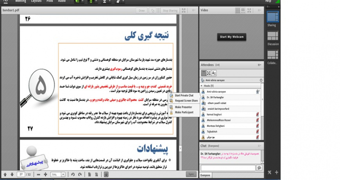Image resolution: width=340 pixels, height=180 pixels.
Task: Open the 79% zoom level dropdown
Action: [63, 175]
